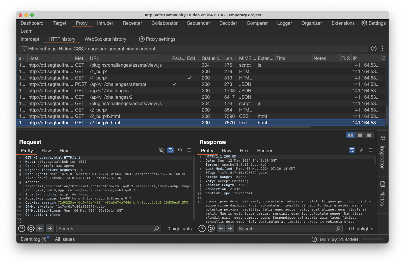Click the memory usage bar

click(373, 239)
